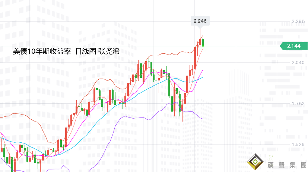Click the chart title 美债10年期收益率
Screen dimensions: 308x172
tap(42, 52)
